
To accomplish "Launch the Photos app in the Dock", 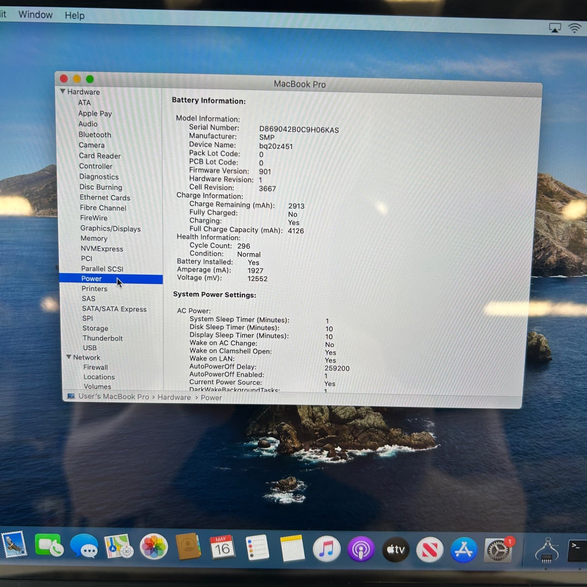I will (154, 546).
